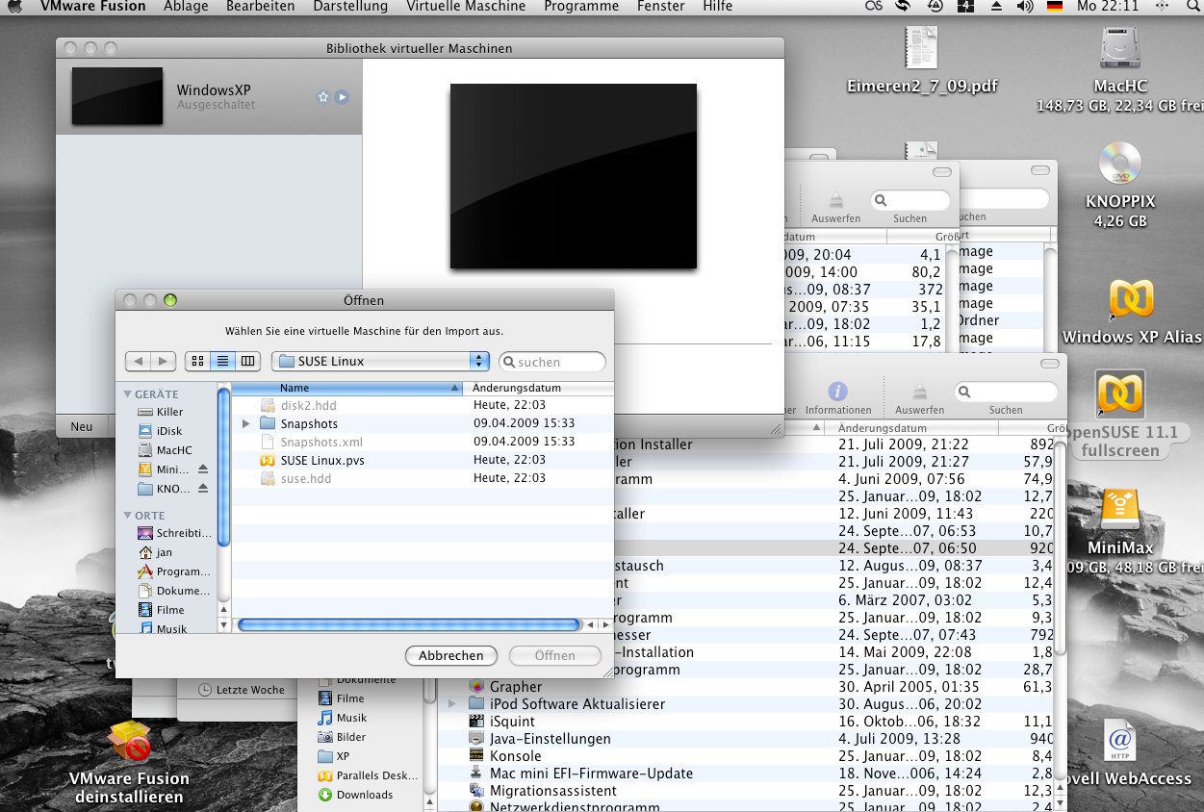The height and width of the screenshot is (812, 1204).
Task: Go forward in the Öffnen dialog
Action: pos(164,361)
